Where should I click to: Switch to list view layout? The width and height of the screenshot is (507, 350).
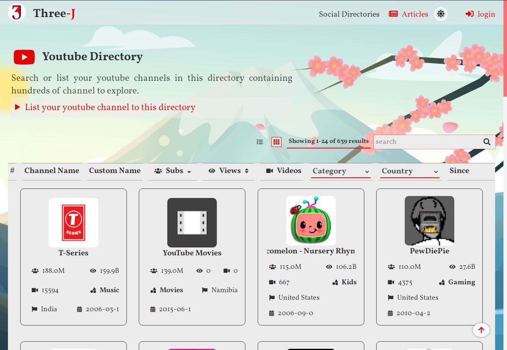click(x=260, y=142)
